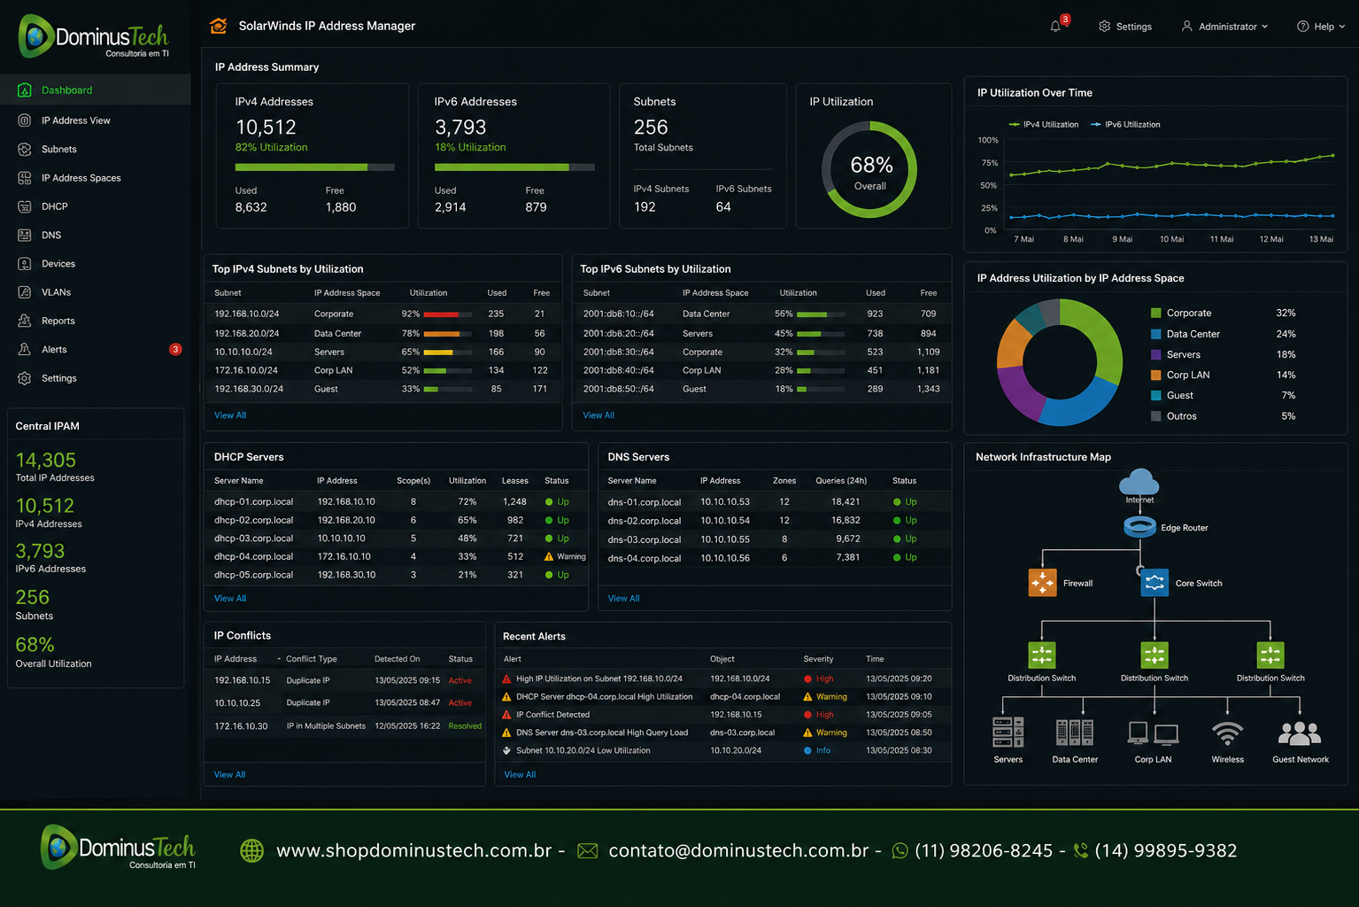Click the IP Address View sidebar icon
Screen dimensions: 1359x907
25,120
